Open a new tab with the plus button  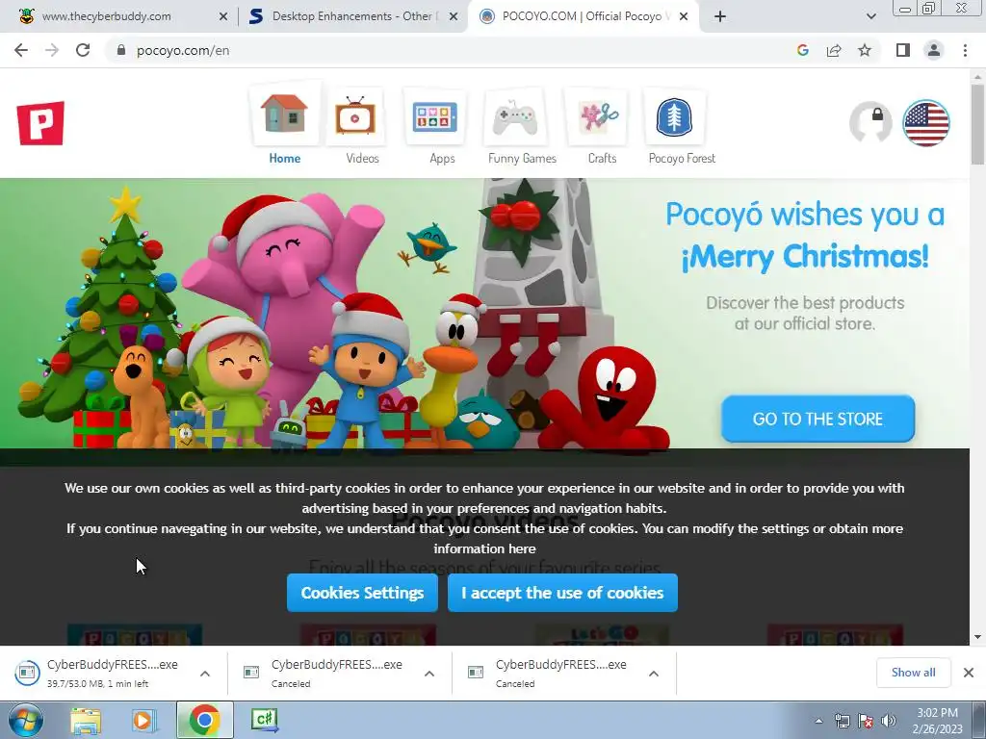pyautogui.click(x=720, y=16)
